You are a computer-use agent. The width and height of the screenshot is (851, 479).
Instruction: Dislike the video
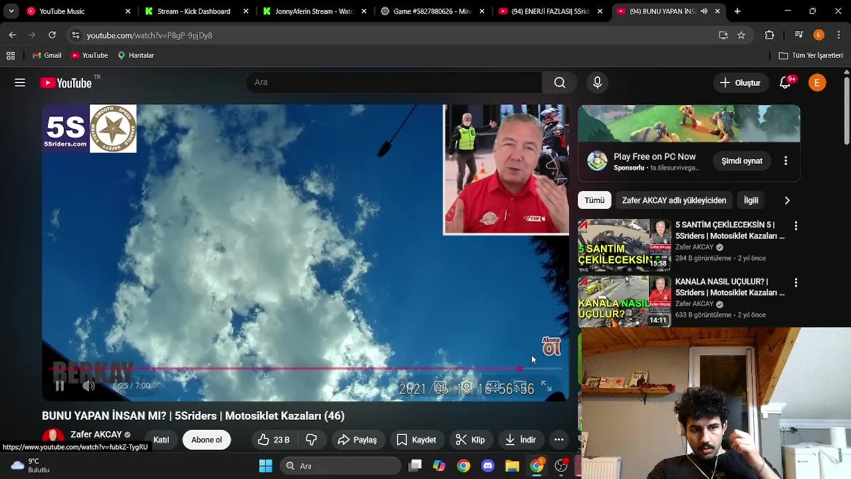(x=311, y=440)
